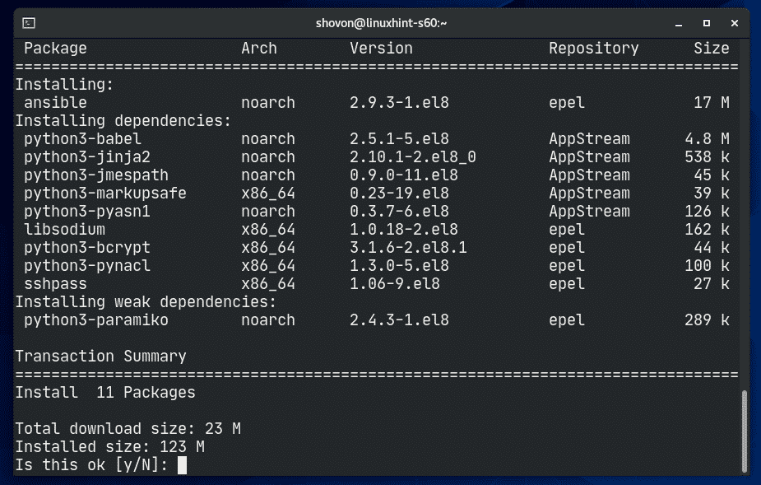This screenshot has height=485, width=761.
Task: Click the 'Package' column header
Action: (55, 48)
